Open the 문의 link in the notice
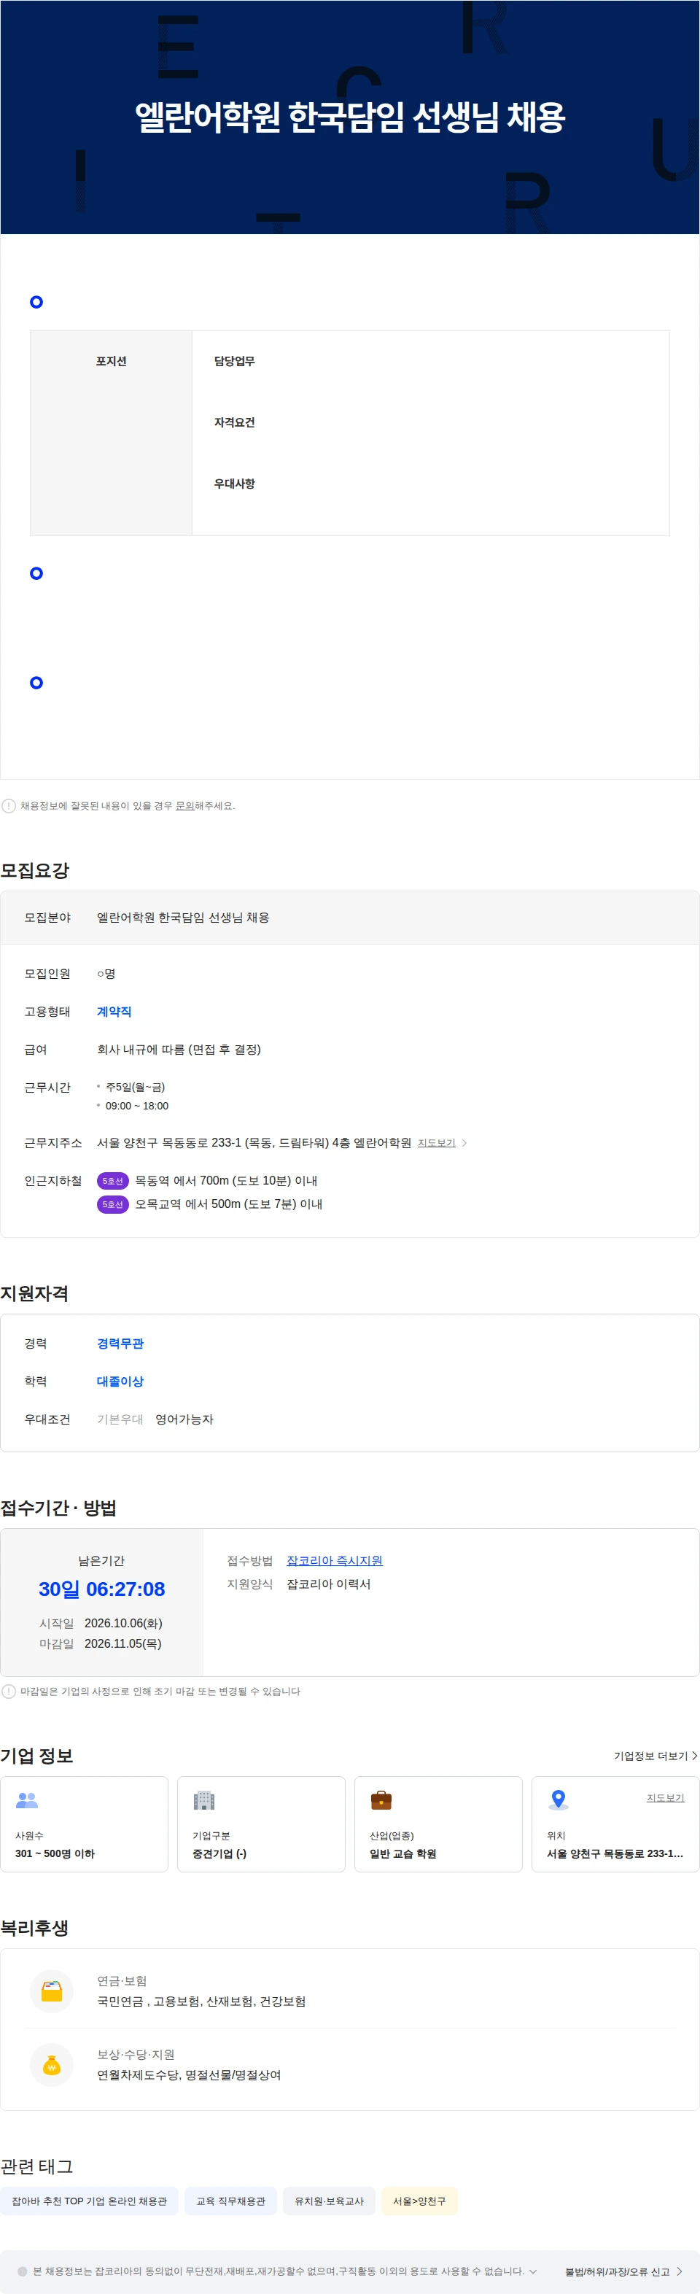Screen dimensions: 700x2294 184,806
